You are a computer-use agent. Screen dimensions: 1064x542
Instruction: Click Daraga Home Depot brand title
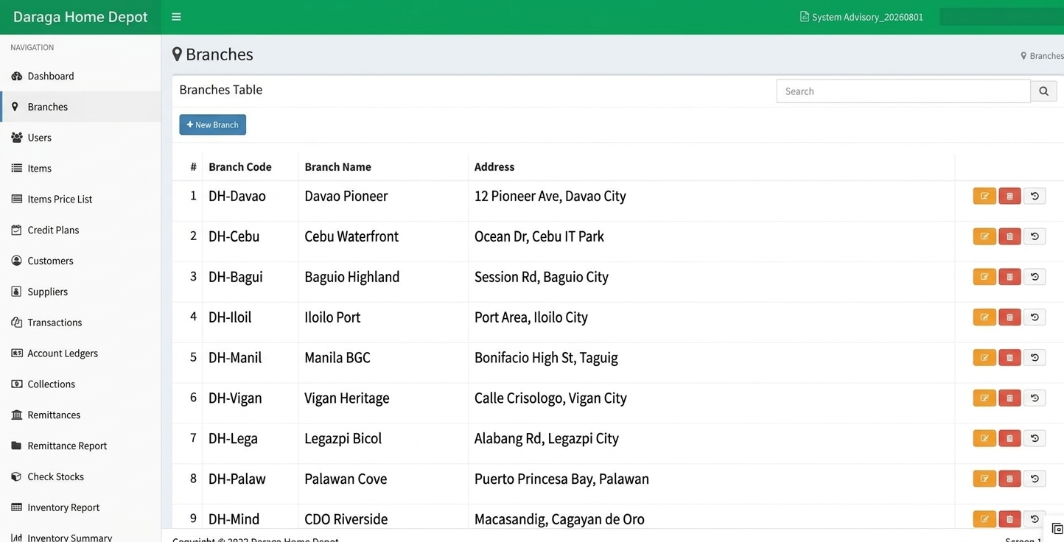(80, 17)
